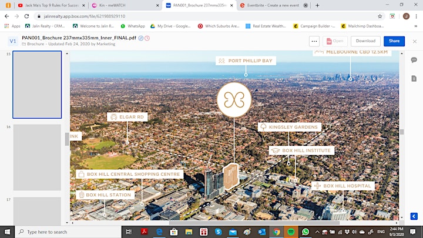
Task: Share the brochure file
Action: tap(394, 41)
